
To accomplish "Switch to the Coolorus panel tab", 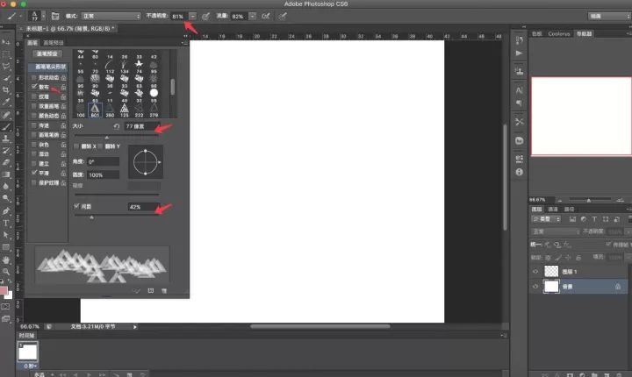I will [x=558, y=34].
